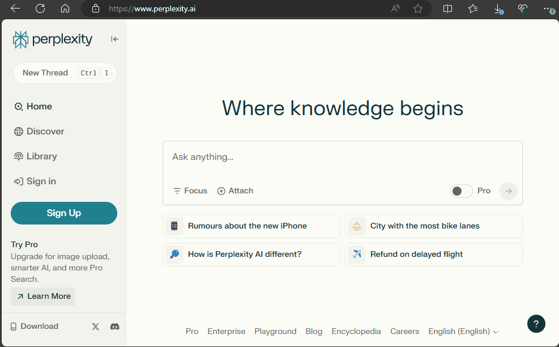Select suggestion Rumours about the new iPhone
The height and width of the screenshot is (347, 559).
click(x=251, y=226)
